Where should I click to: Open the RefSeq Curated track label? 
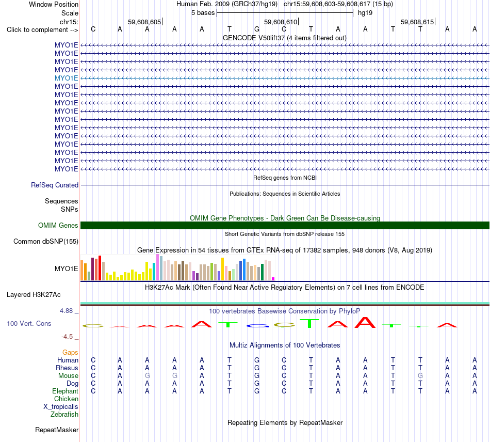pos(54,185)
